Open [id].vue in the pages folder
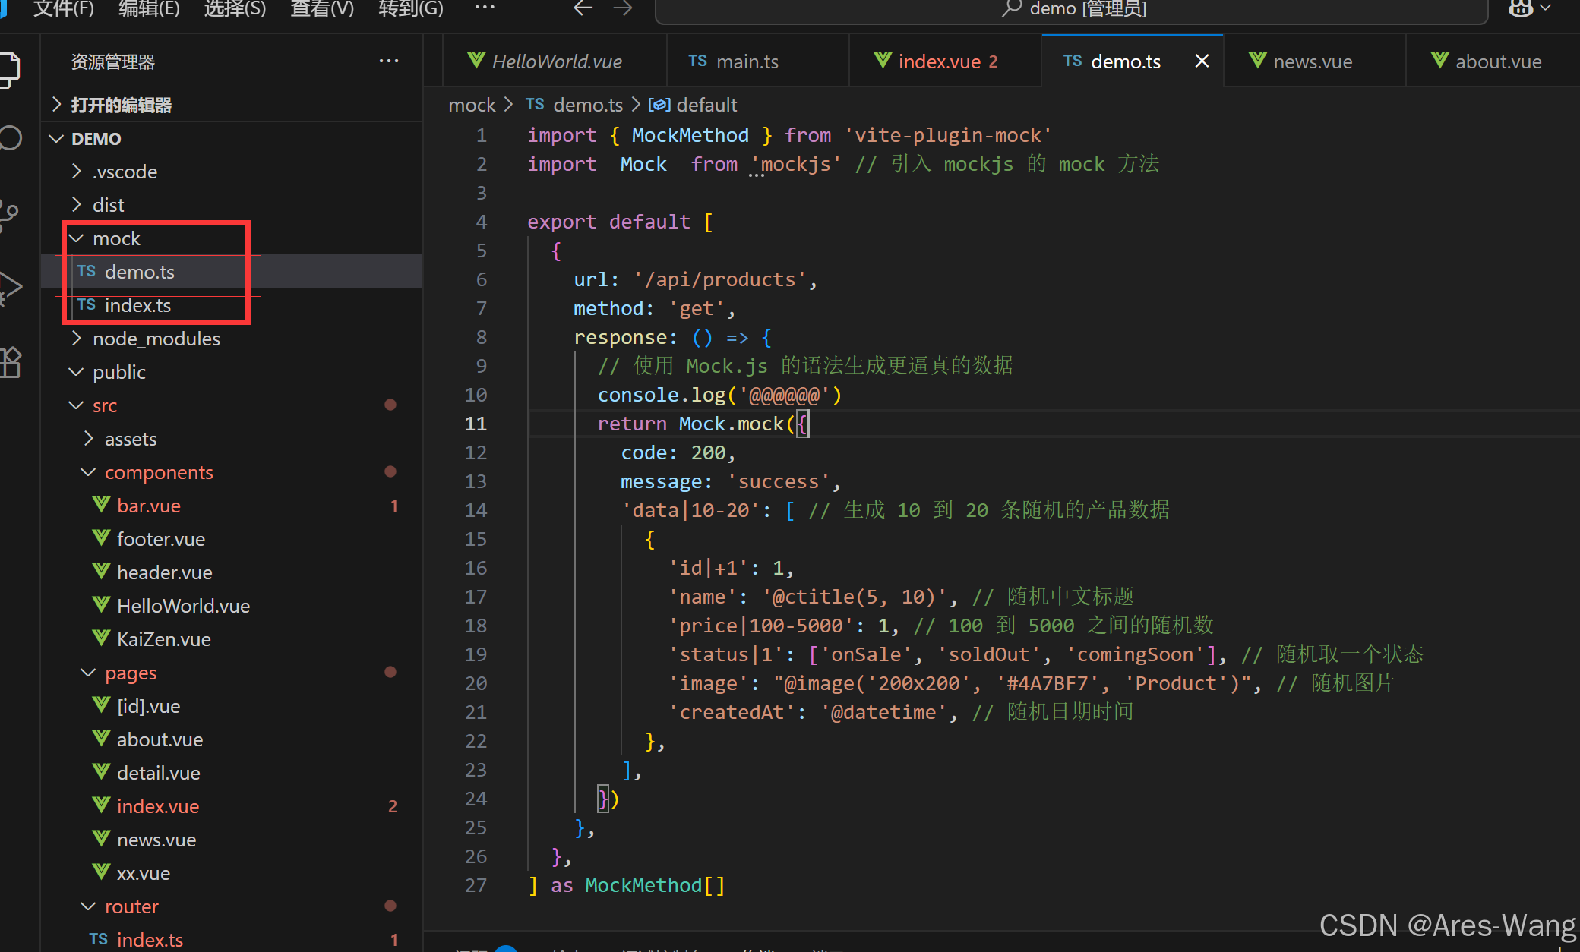The height and width of the screenshot is (952, 1580). point(232,706)
